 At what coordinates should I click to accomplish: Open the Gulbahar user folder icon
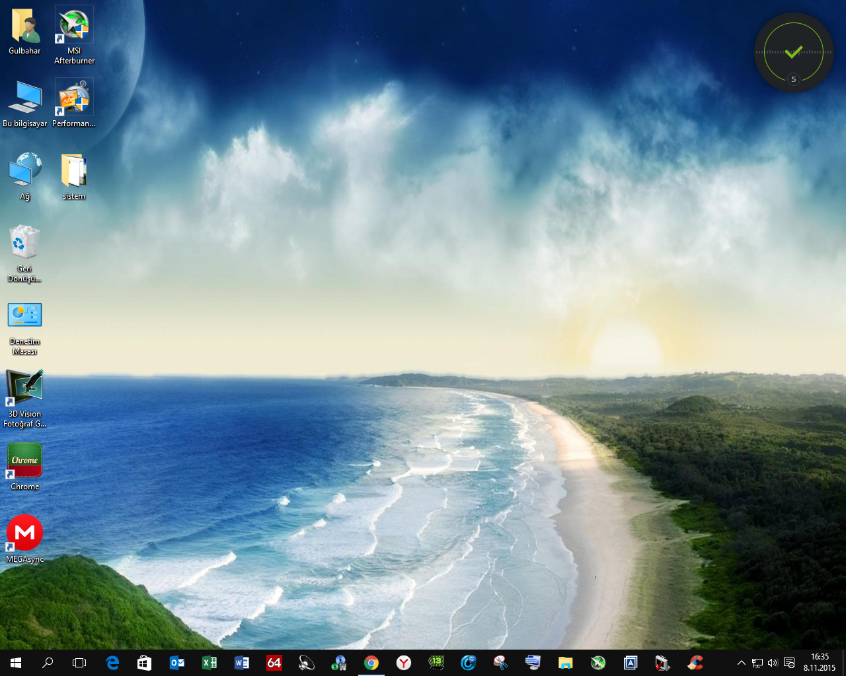[x=24, y=31]
